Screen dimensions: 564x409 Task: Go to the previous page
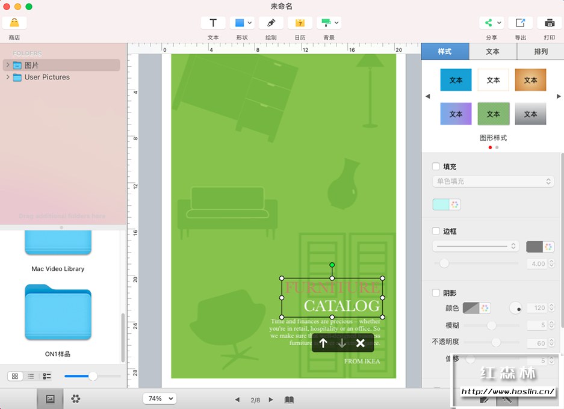(x=237, y=399)
